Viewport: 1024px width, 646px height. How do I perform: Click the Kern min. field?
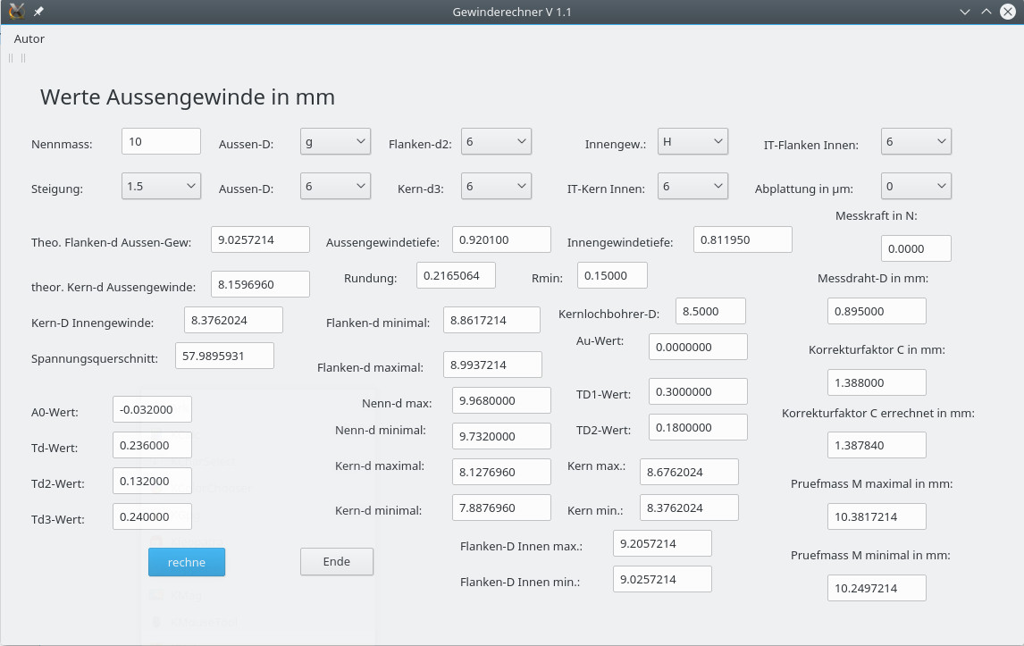pos(689,508)
